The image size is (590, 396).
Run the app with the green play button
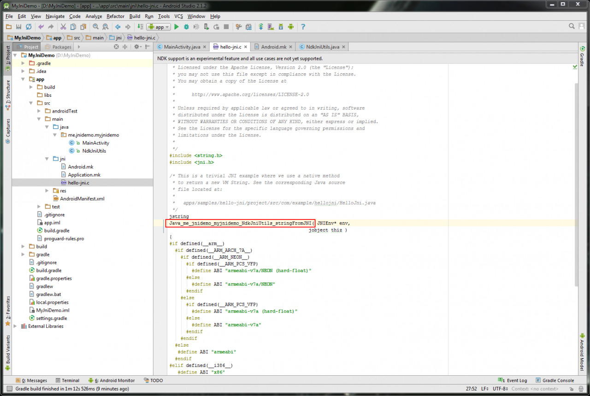[176, 27]
